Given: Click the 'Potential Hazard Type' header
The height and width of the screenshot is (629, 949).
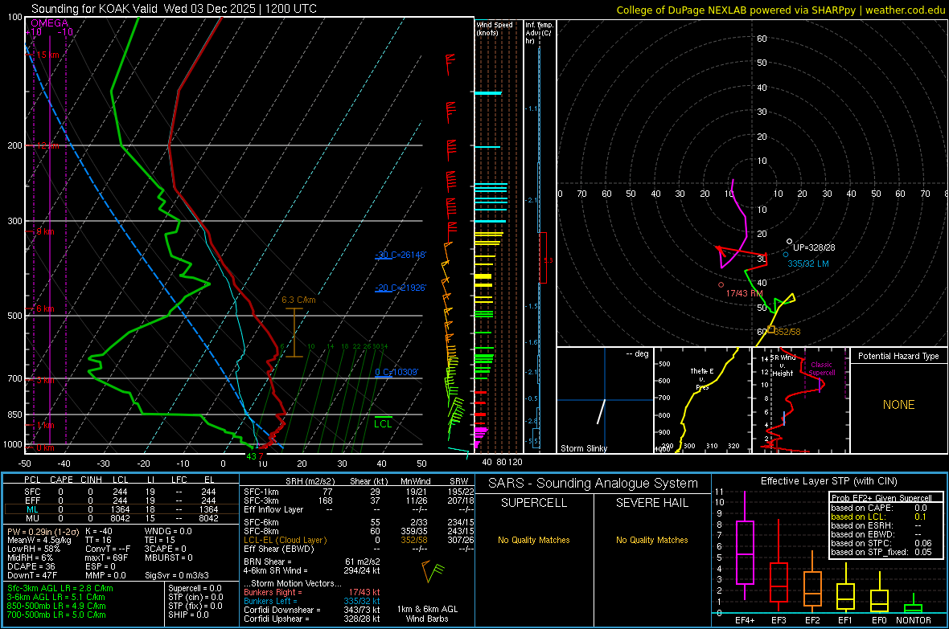Looking at the screenshot, I should tap(898, 356).
